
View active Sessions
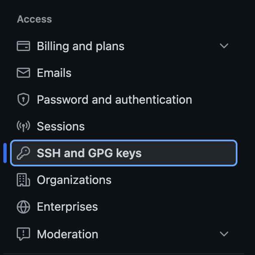[x=61, y=126]
